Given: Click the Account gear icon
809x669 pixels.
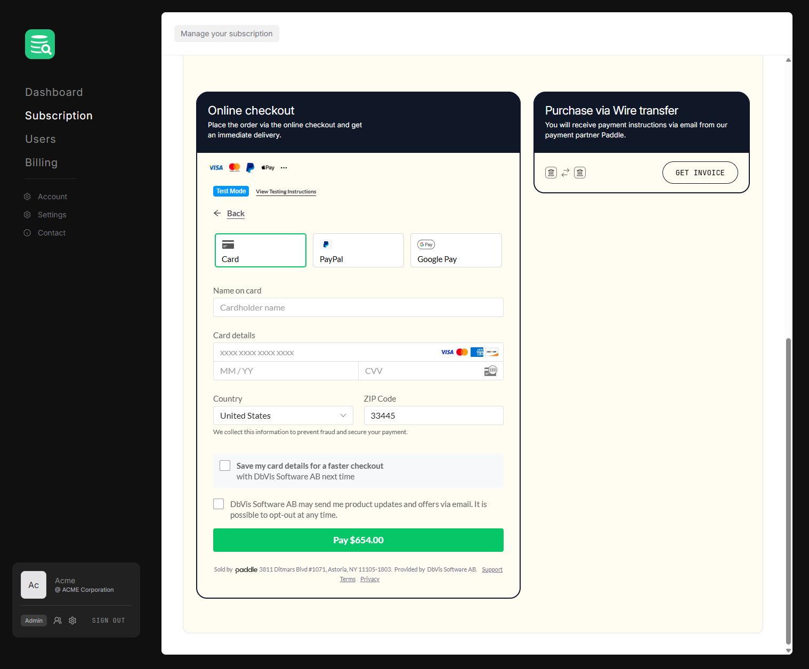Looking at the screenshot, I should 27,197.
